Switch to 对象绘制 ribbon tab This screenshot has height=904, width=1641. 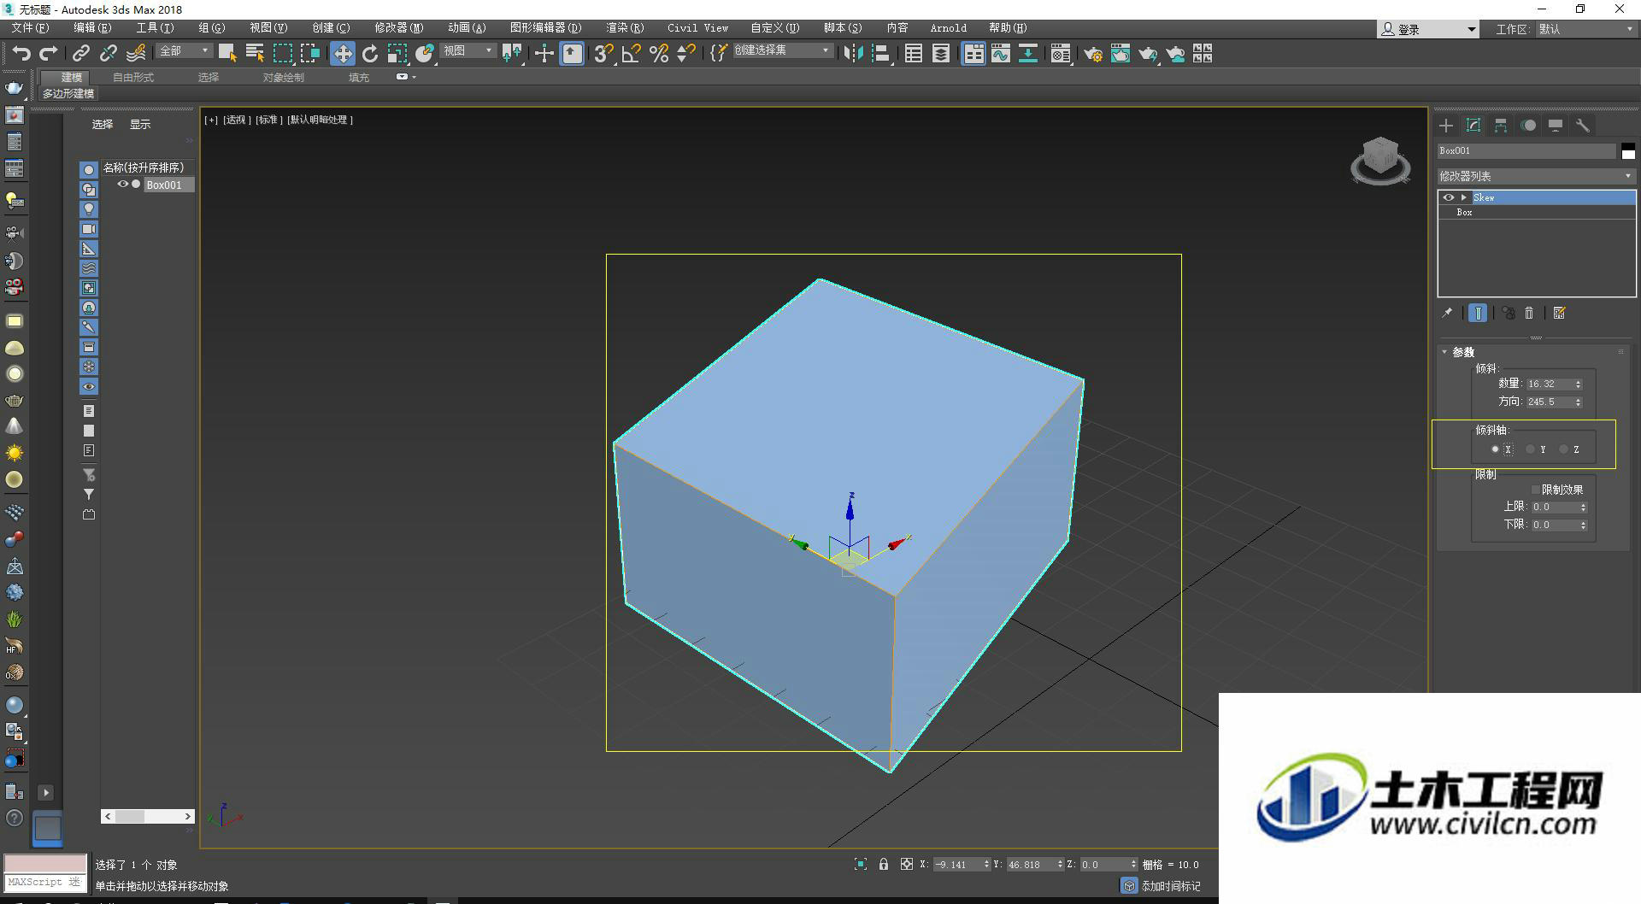pyautogui.click(x=283, y=78)
